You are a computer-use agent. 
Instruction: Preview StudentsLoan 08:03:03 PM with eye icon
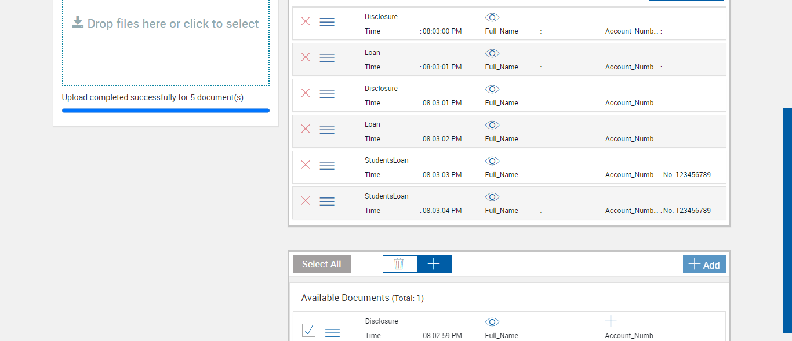(x=492, y=161)
